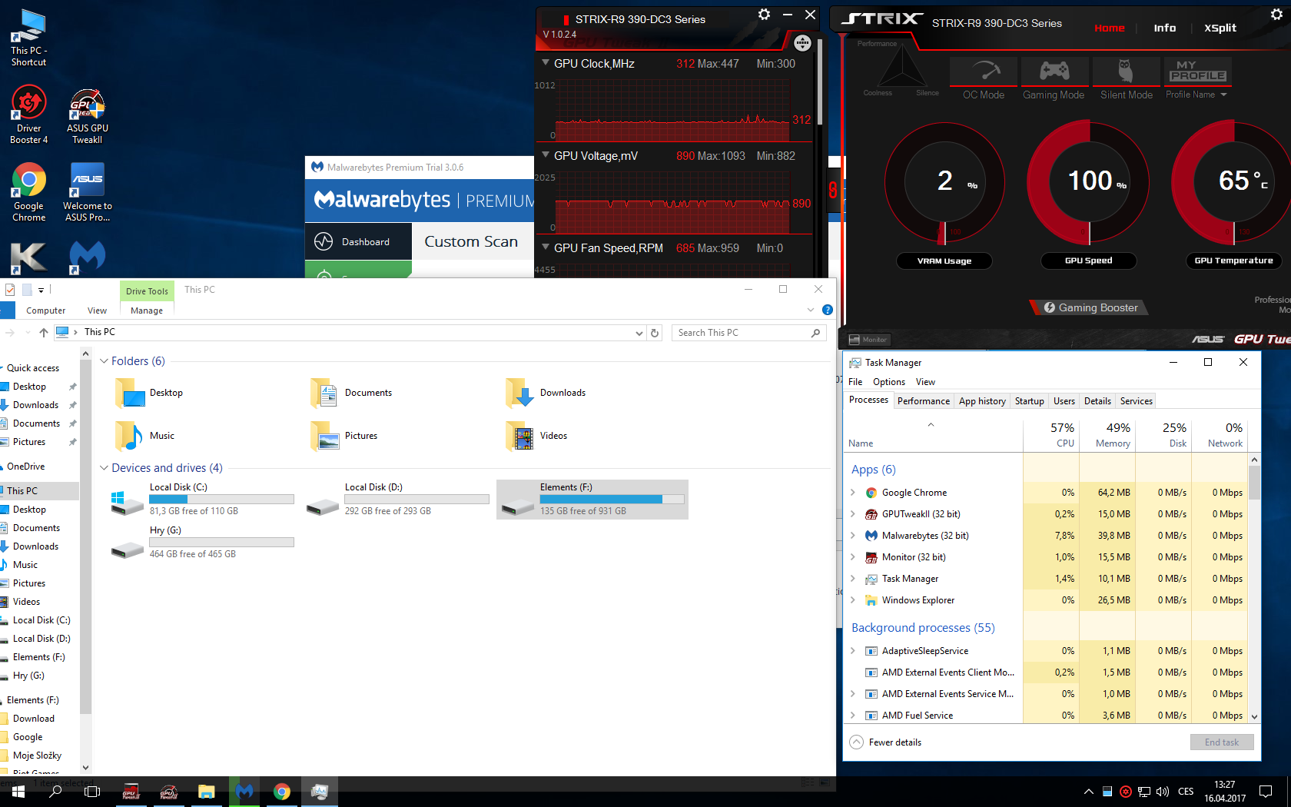Open the Manage Drive Tools tab

[147, 311]
